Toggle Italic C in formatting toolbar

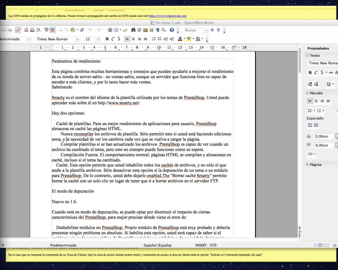point(113,39)
